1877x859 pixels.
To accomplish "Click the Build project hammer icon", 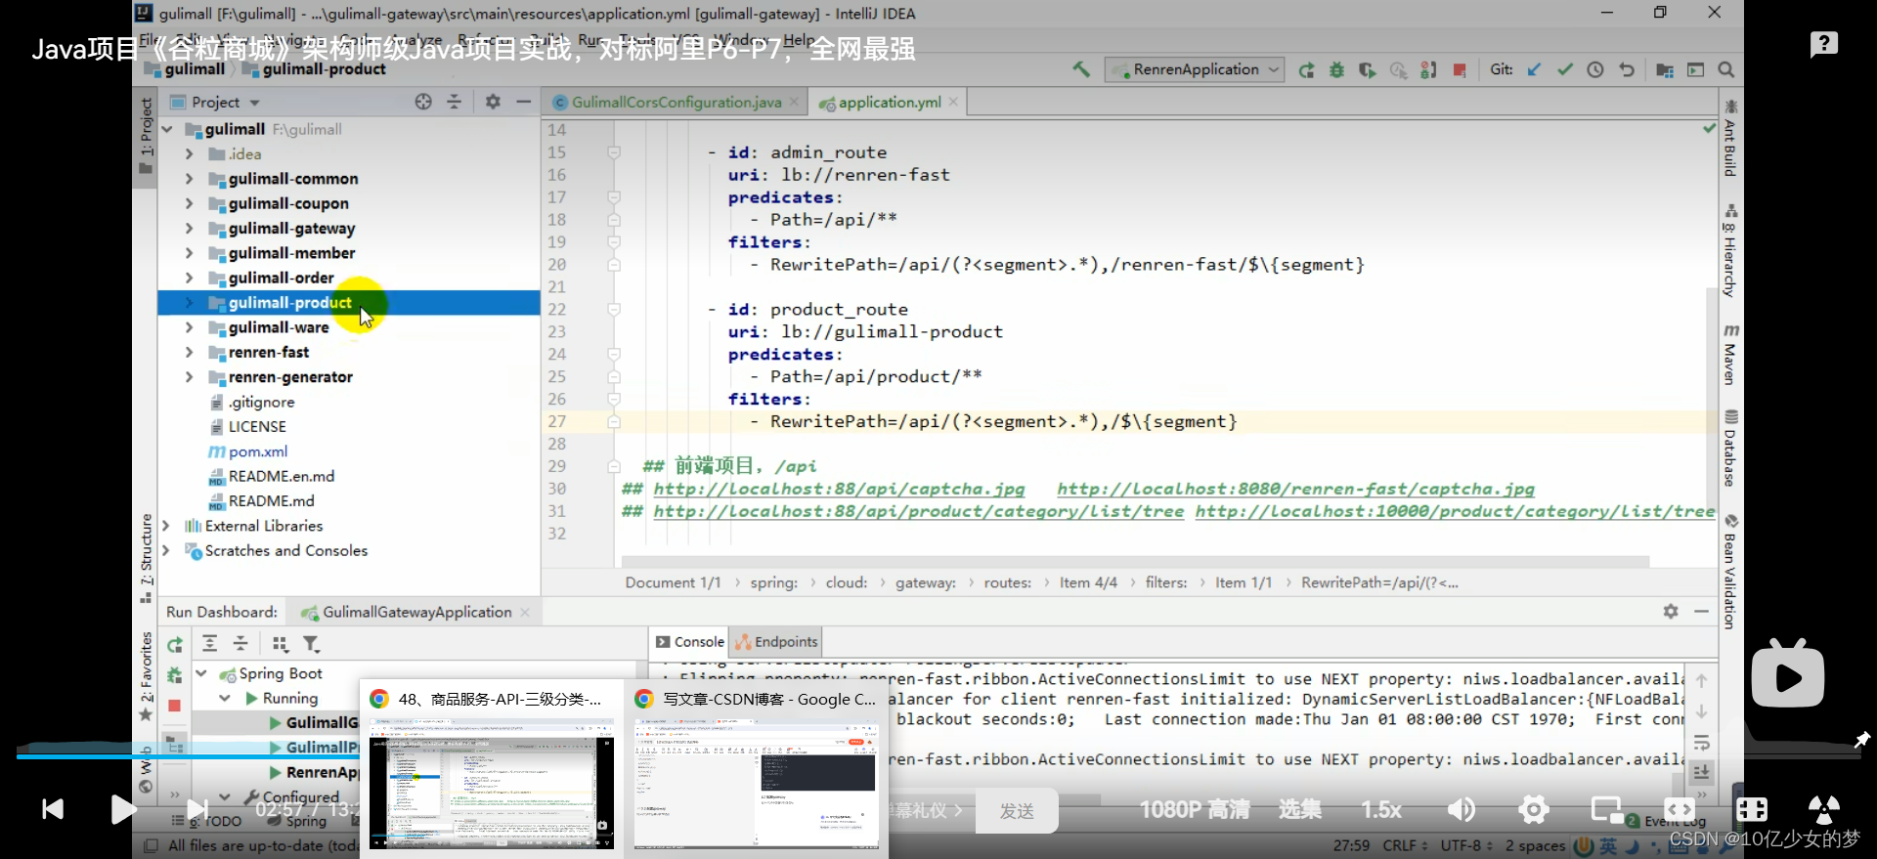I will pyautogui.click(x=1080, y=69).
